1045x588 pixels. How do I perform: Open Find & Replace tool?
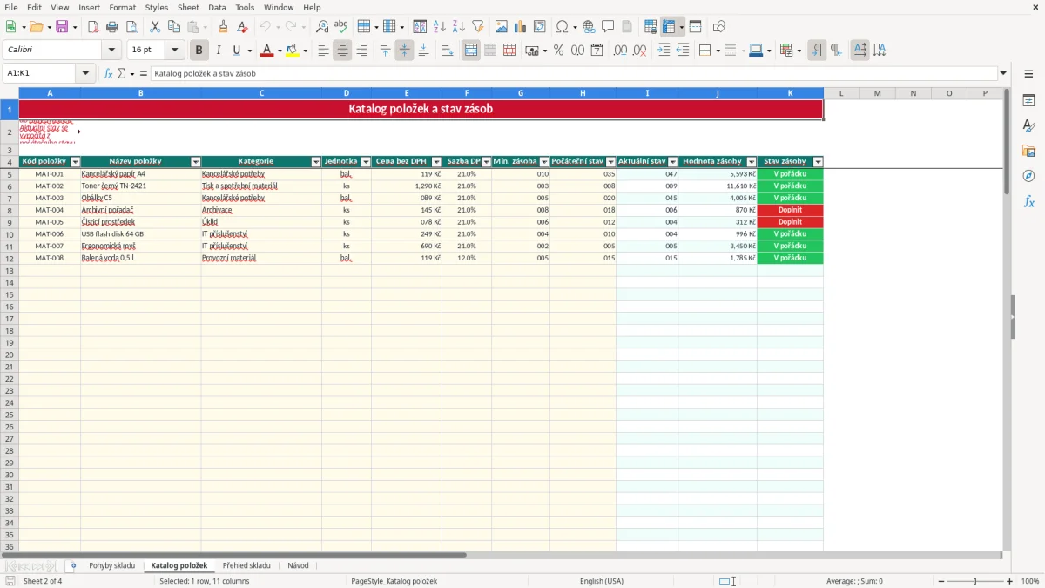tap(322, 27)
